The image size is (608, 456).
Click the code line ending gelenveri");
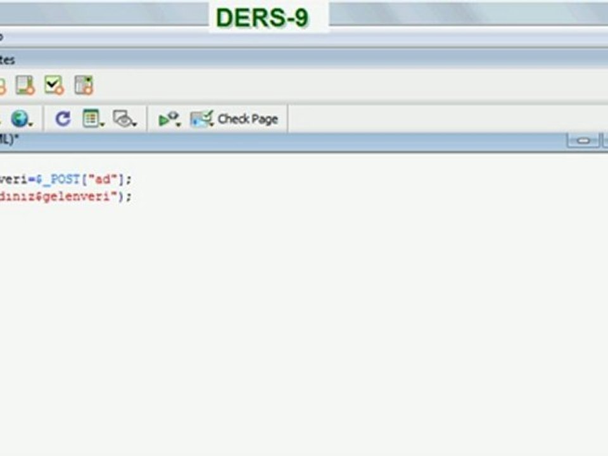[x=66, y=196]
